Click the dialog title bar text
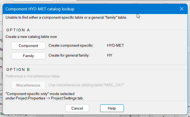The width and height of the screenshot is (190, 117). coord(40,9)
